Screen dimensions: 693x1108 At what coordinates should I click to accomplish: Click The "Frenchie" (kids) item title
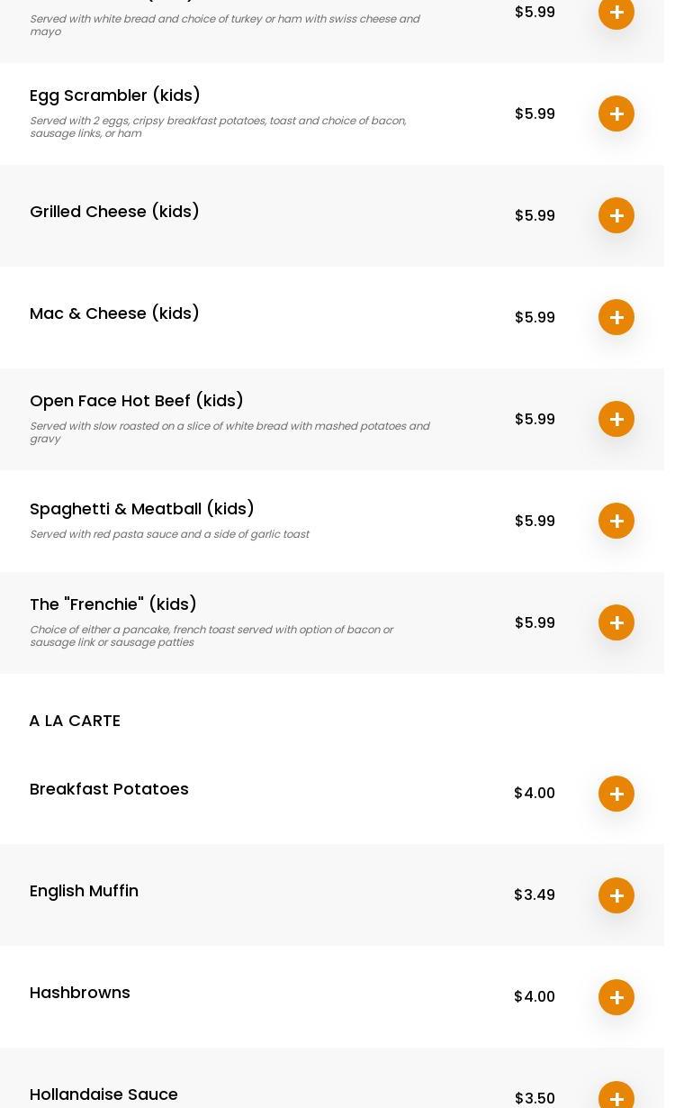pos(113,604)
